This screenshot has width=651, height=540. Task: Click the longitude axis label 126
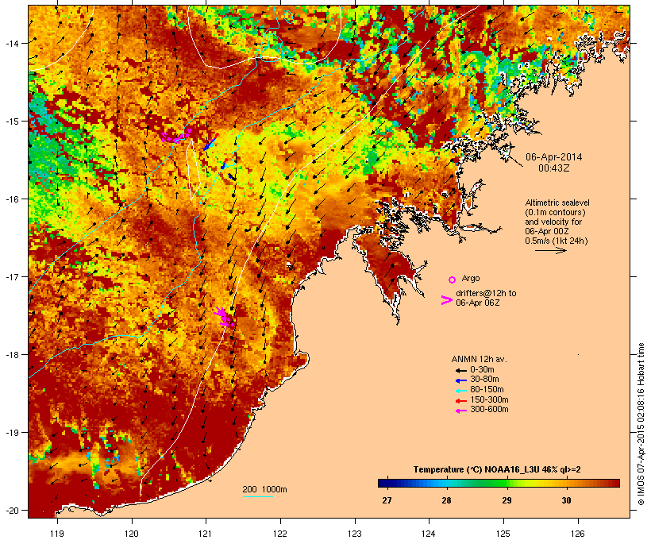[578, 534]
